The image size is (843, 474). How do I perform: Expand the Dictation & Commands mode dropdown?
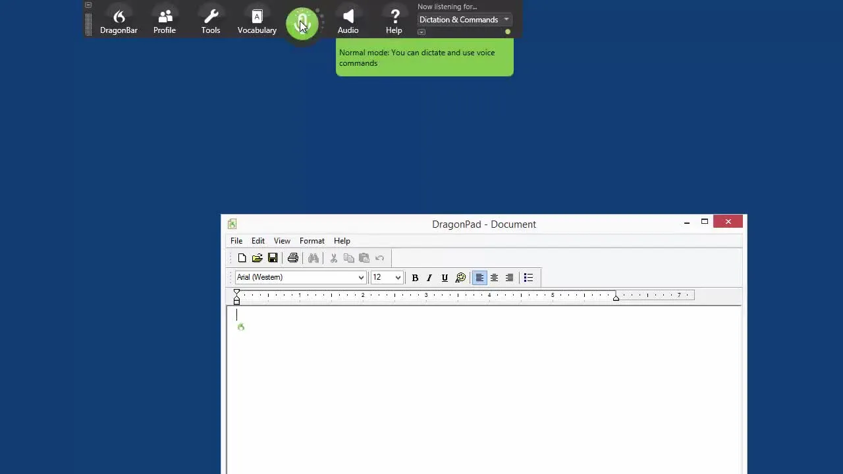tap(506, 20)
